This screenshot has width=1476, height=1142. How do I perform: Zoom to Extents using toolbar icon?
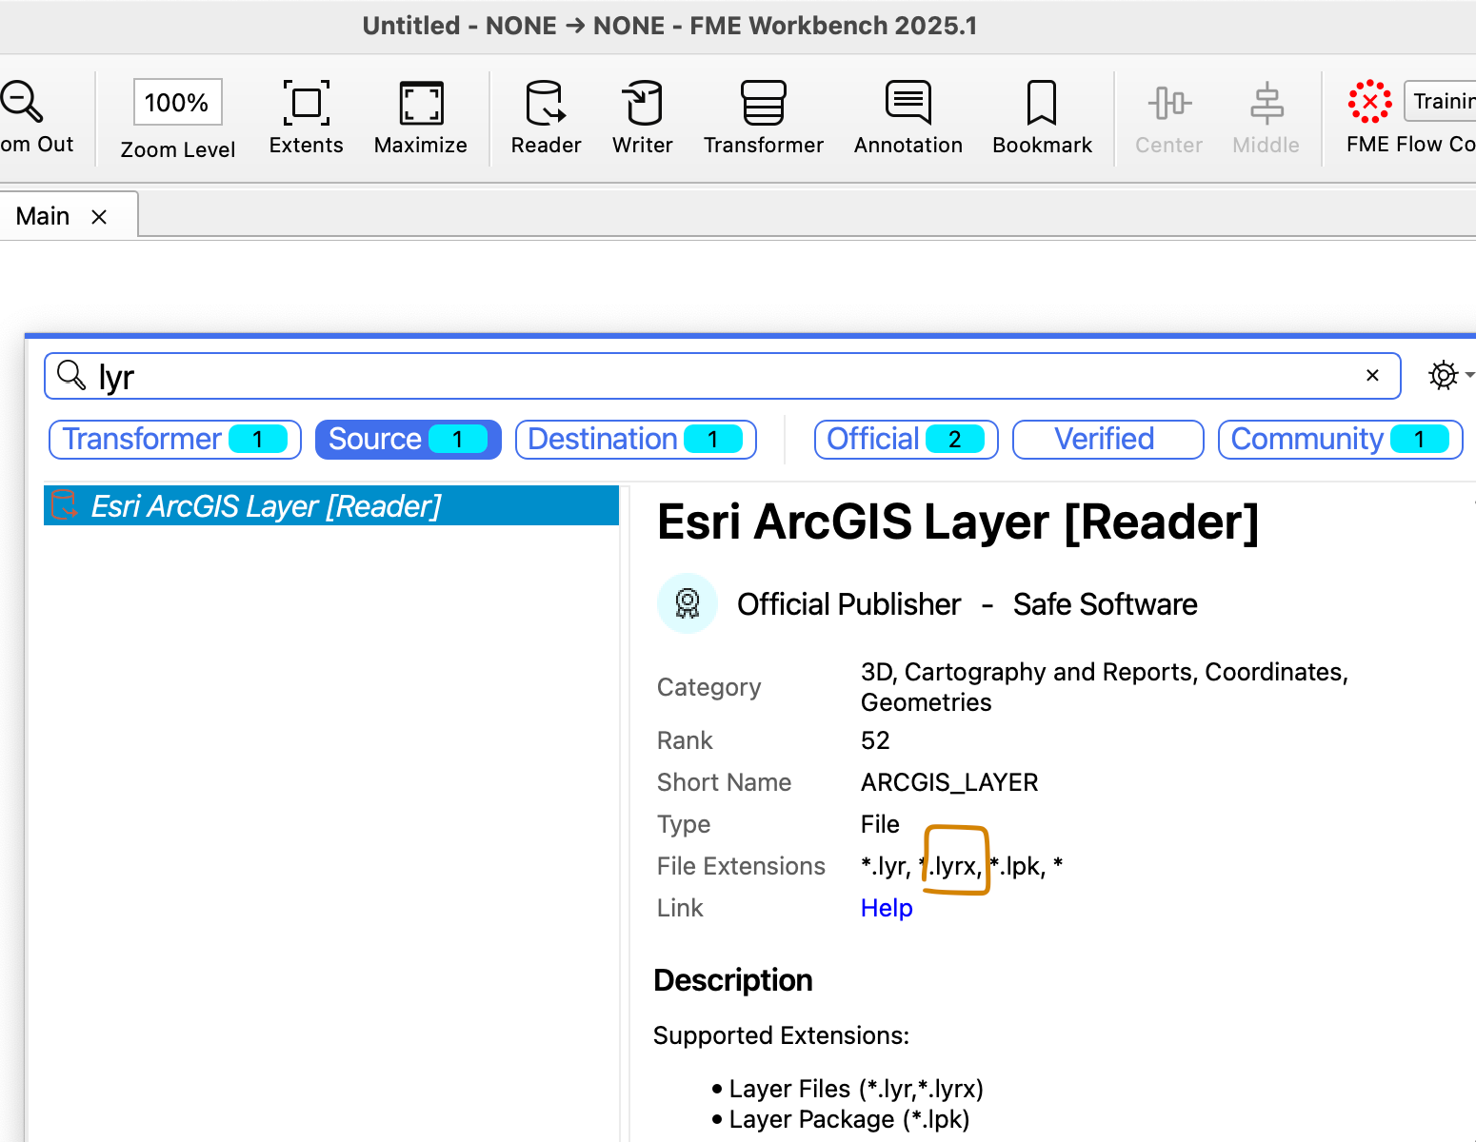(x=306, y=103)
